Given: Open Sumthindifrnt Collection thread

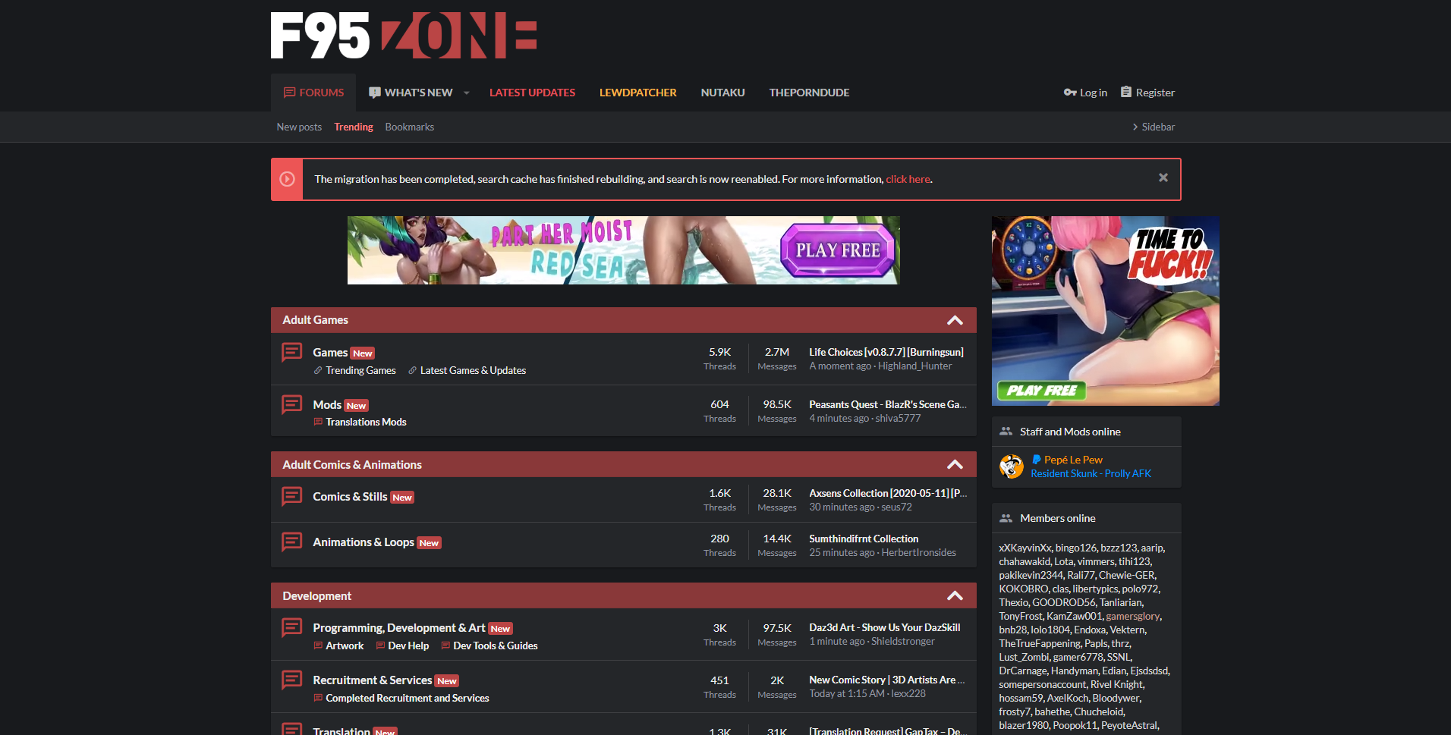Looking at the screenshot, I should click(x=864, y=539).
